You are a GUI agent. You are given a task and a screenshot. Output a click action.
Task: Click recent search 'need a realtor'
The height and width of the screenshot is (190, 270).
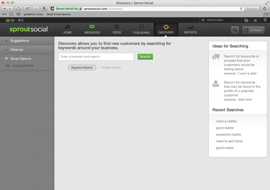coord(226,121)
